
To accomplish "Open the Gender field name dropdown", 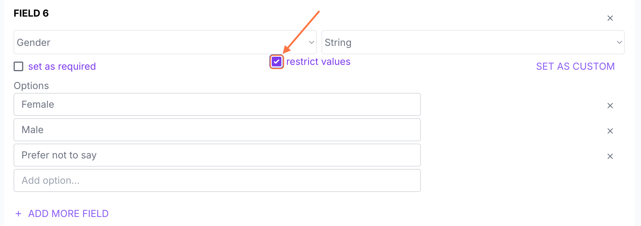I will coord(160,43).
